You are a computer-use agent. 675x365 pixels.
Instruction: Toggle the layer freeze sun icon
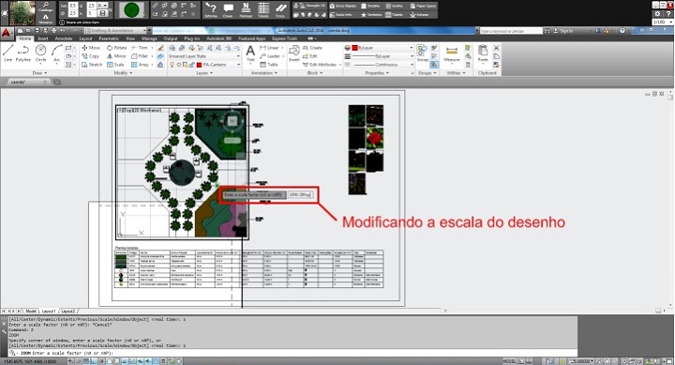click(x=179, y=65)
